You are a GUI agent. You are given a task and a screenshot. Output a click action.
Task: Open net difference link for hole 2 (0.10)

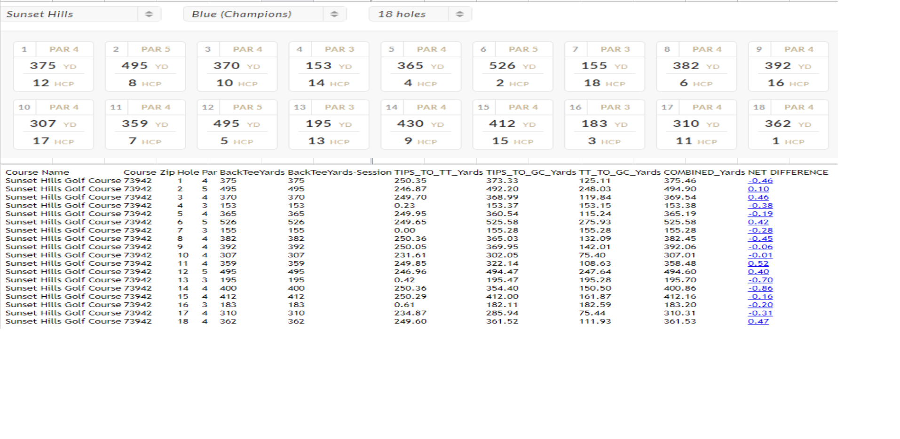(x=758, y=189)
